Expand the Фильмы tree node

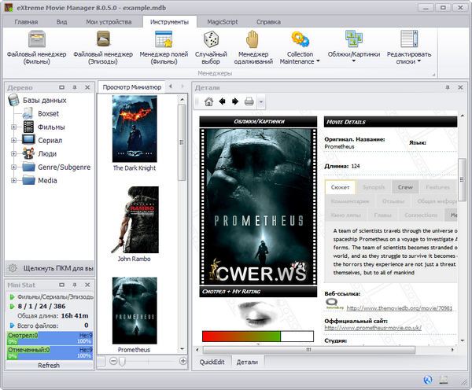13,127
